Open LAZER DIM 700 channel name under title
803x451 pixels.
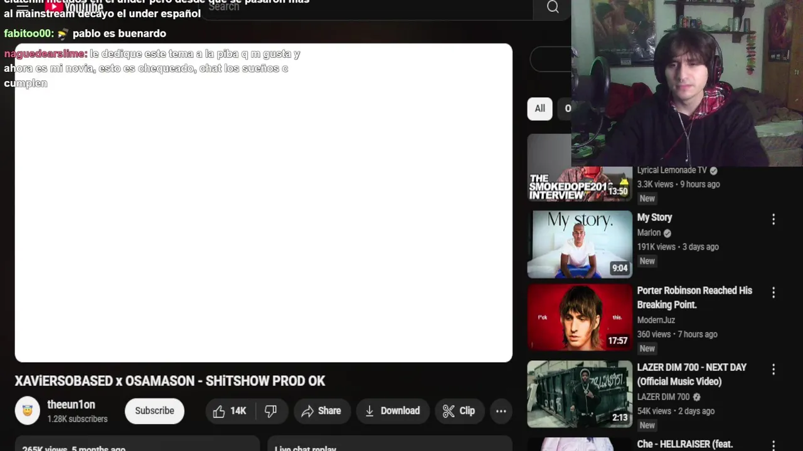point(663,397)
